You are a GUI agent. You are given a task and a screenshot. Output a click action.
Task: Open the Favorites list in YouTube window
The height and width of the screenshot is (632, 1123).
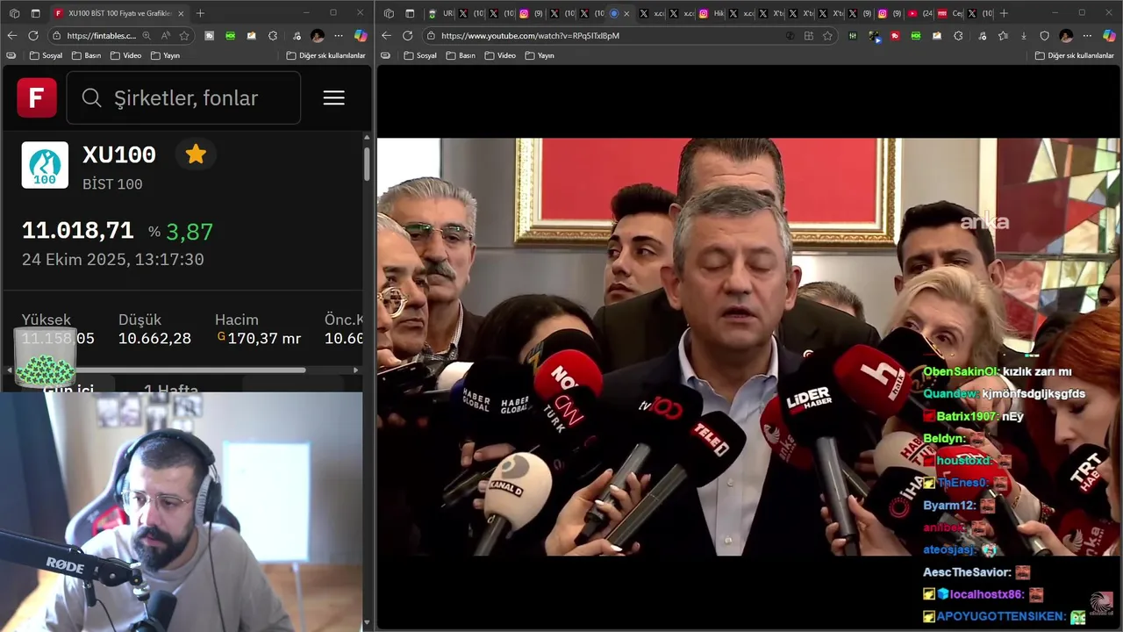1002,35
